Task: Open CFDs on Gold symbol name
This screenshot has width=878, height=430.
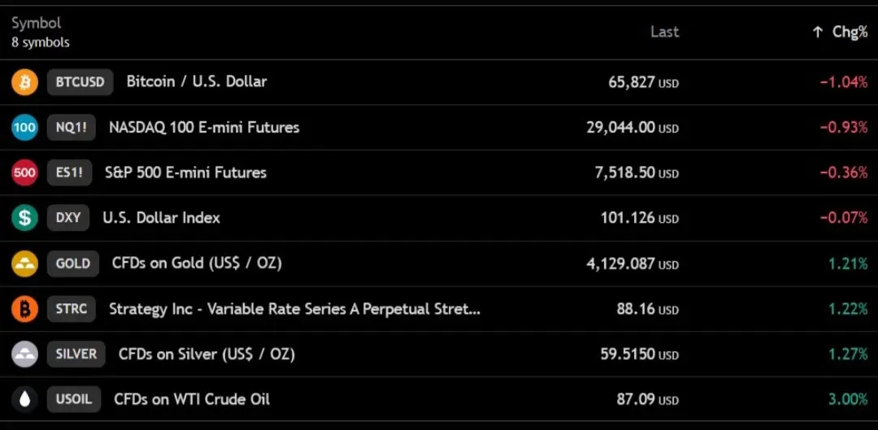Action: pyautogui.click(x=197, y=263)
